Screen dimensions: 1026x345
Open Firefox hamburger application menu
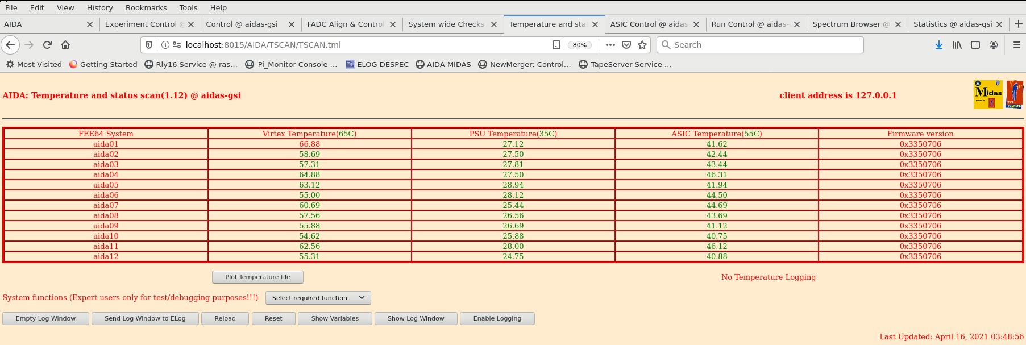click(1016, 45)
